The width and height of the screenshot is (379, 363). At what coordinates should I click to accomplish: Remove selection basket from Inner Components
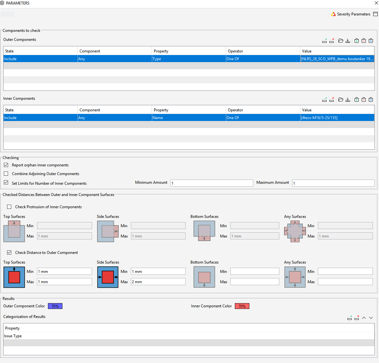[364, 100]
